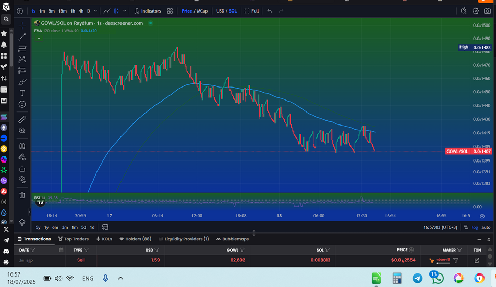Open maker wbaev8 link
The height and width of the screenshot is (287, 496).
(443, 259)
